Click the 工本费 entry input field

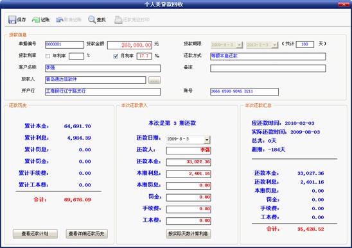pyautogui.click(x=188, y=221)
